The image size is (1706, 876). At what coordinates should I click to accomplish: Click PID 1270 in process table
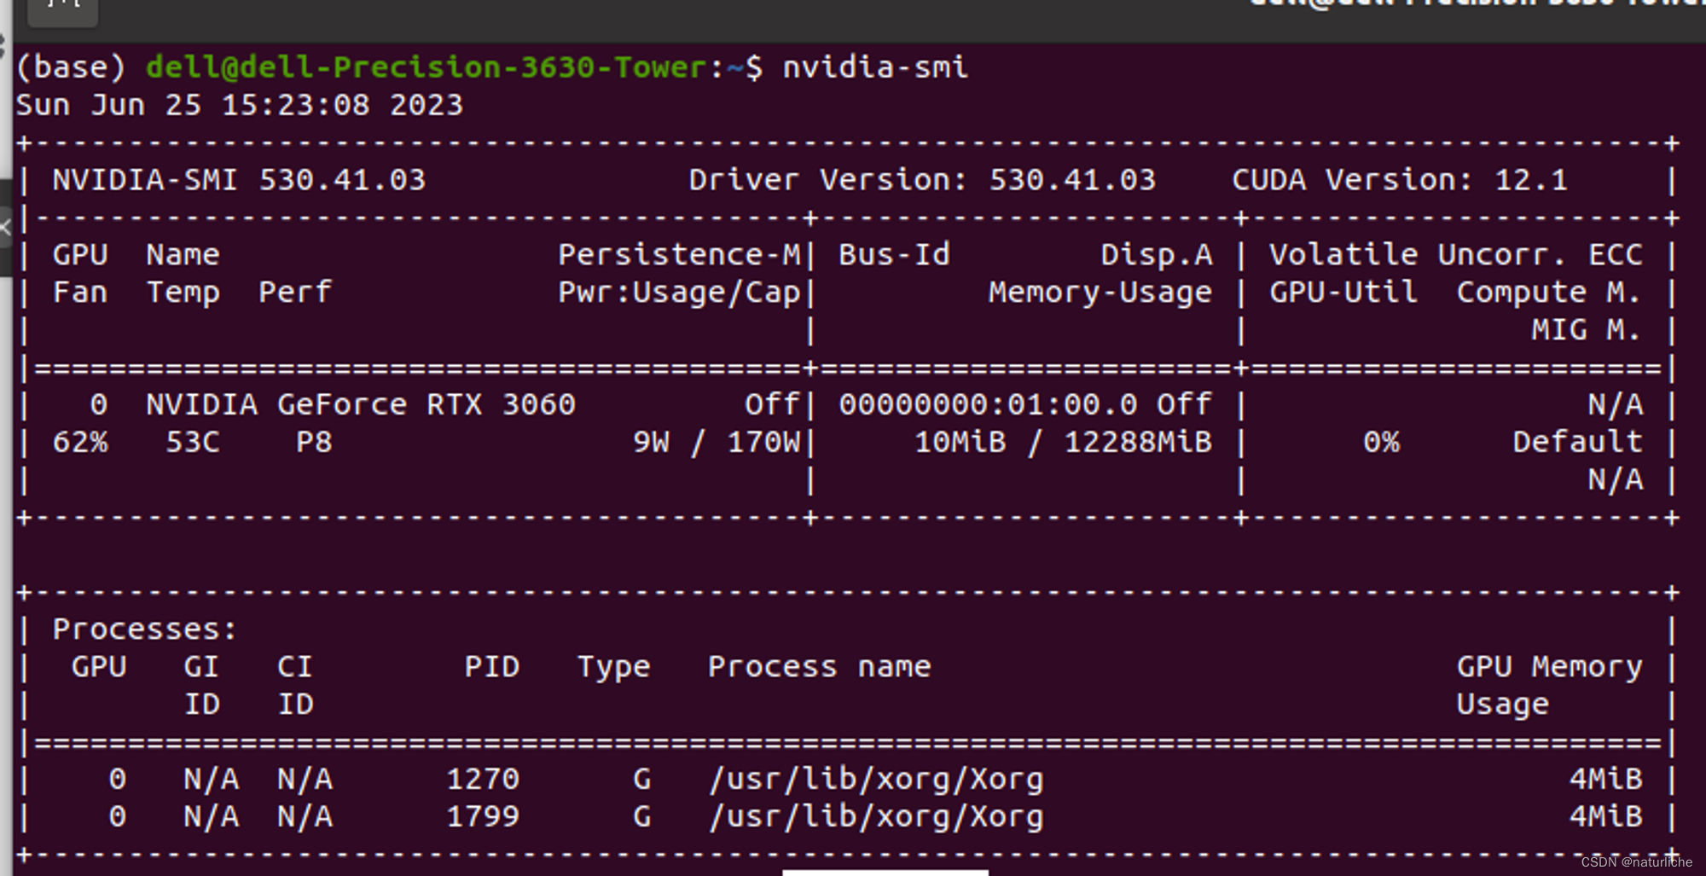pyautogui.click(x=483, y=779)
